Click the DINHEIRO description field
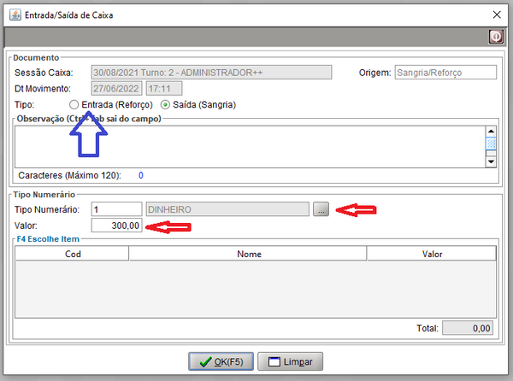 227,209
